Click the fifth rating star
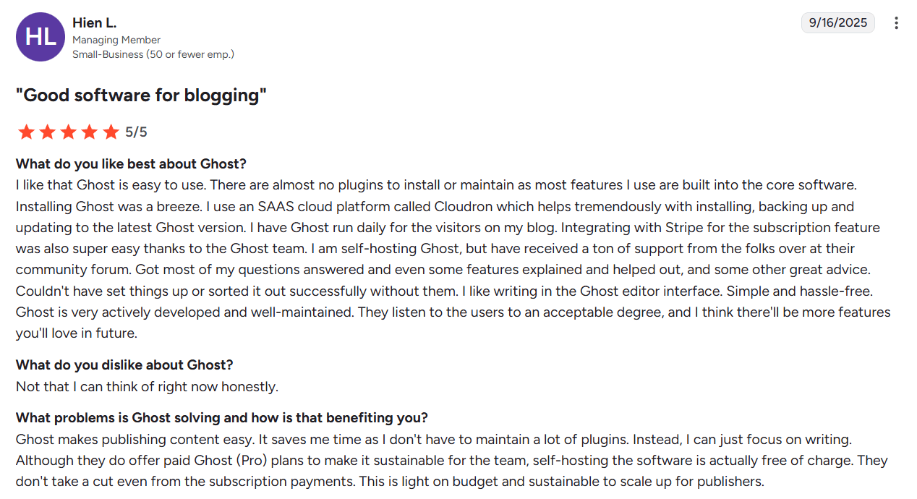The height and width of the screenshot is (499, 917). [111, 132]
